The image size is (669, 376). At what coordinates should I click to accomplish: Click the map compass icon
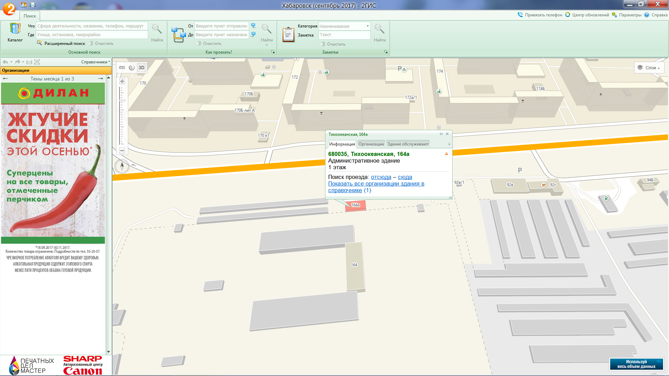[x=122, y=166]
